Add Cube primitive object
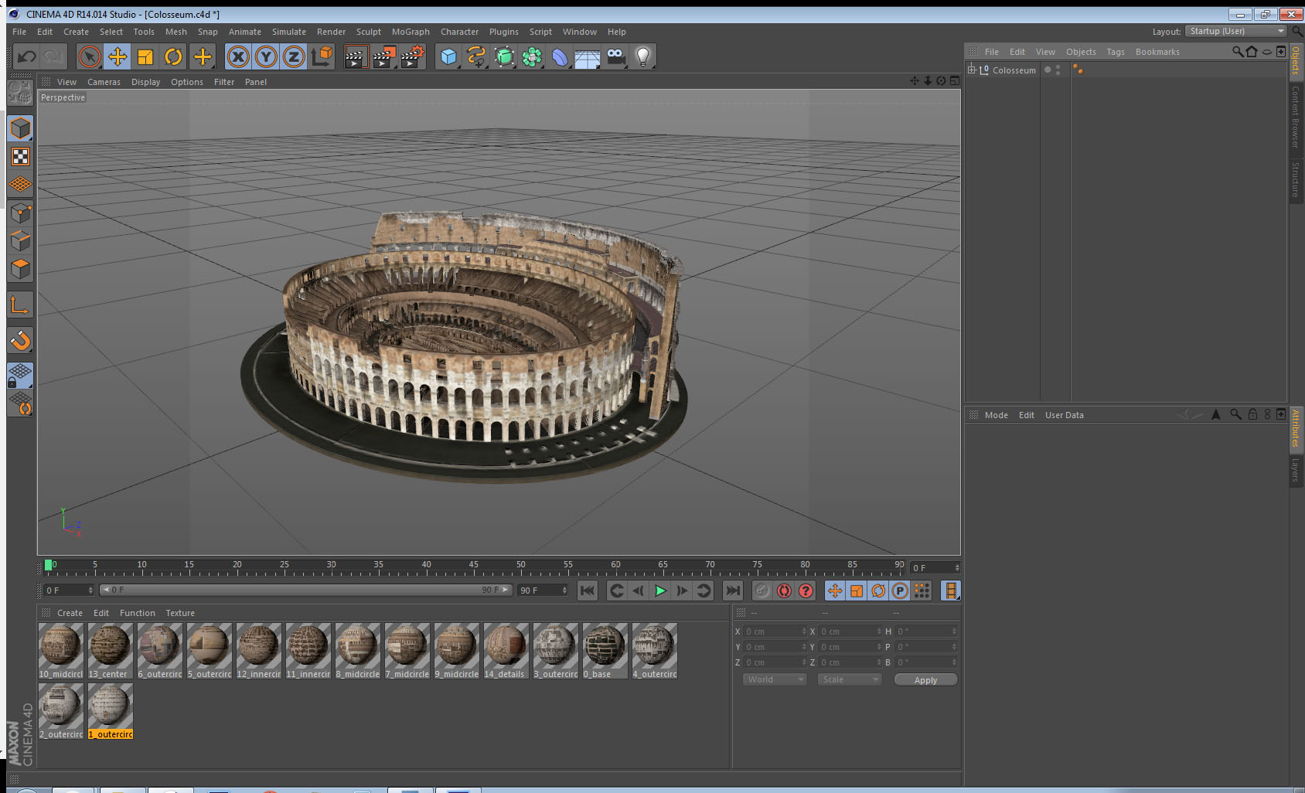Image resolution: width=1305 pixels, height=793 pixels. (448, 56)
